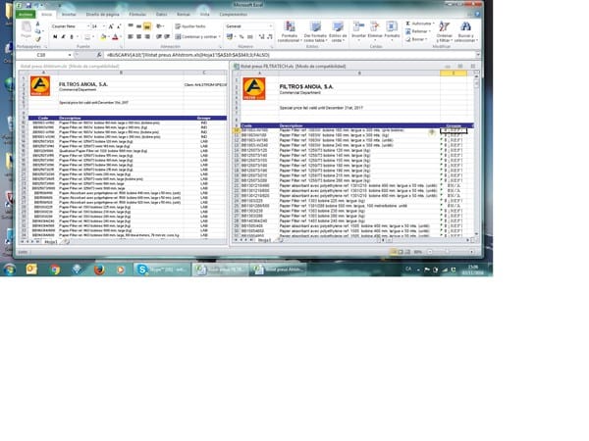Click the Name Box showing C10
589x441 pixels.
[x=41, y=55]
